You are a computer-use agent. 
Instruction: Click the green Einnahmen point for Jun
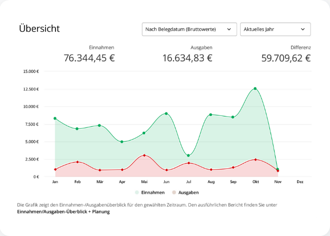click(x=166, y=113)
